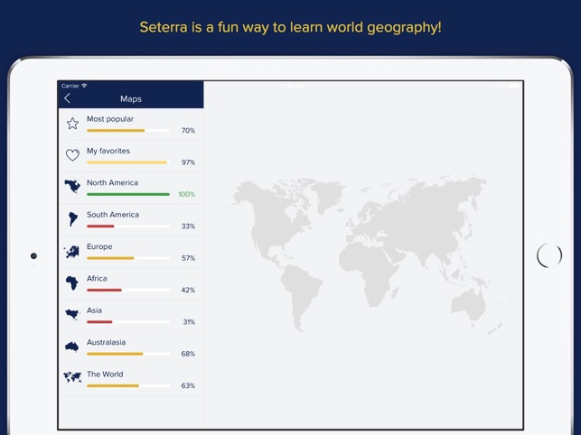
Task: Open North America quizzes
Action: [112, 182]
